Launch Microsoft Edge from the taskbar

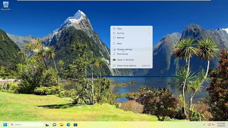tap(68, 125)
